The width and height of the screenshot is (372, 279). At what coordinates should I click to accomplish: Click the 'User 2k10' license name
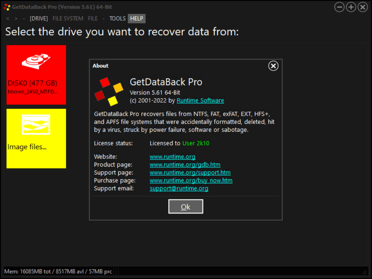(x=196, y=143)
